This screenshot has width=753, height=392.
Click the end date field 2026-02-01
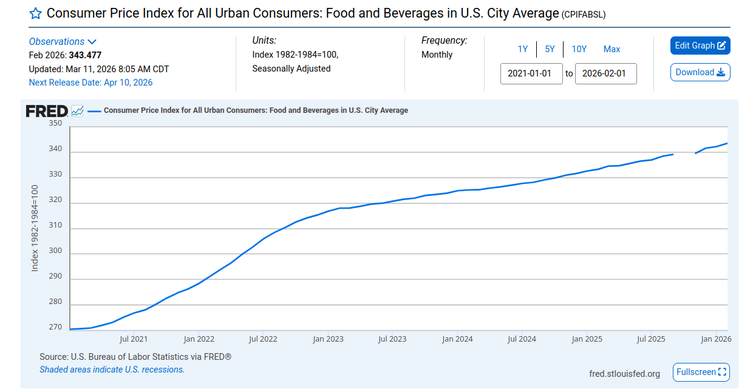click(606, 73)
